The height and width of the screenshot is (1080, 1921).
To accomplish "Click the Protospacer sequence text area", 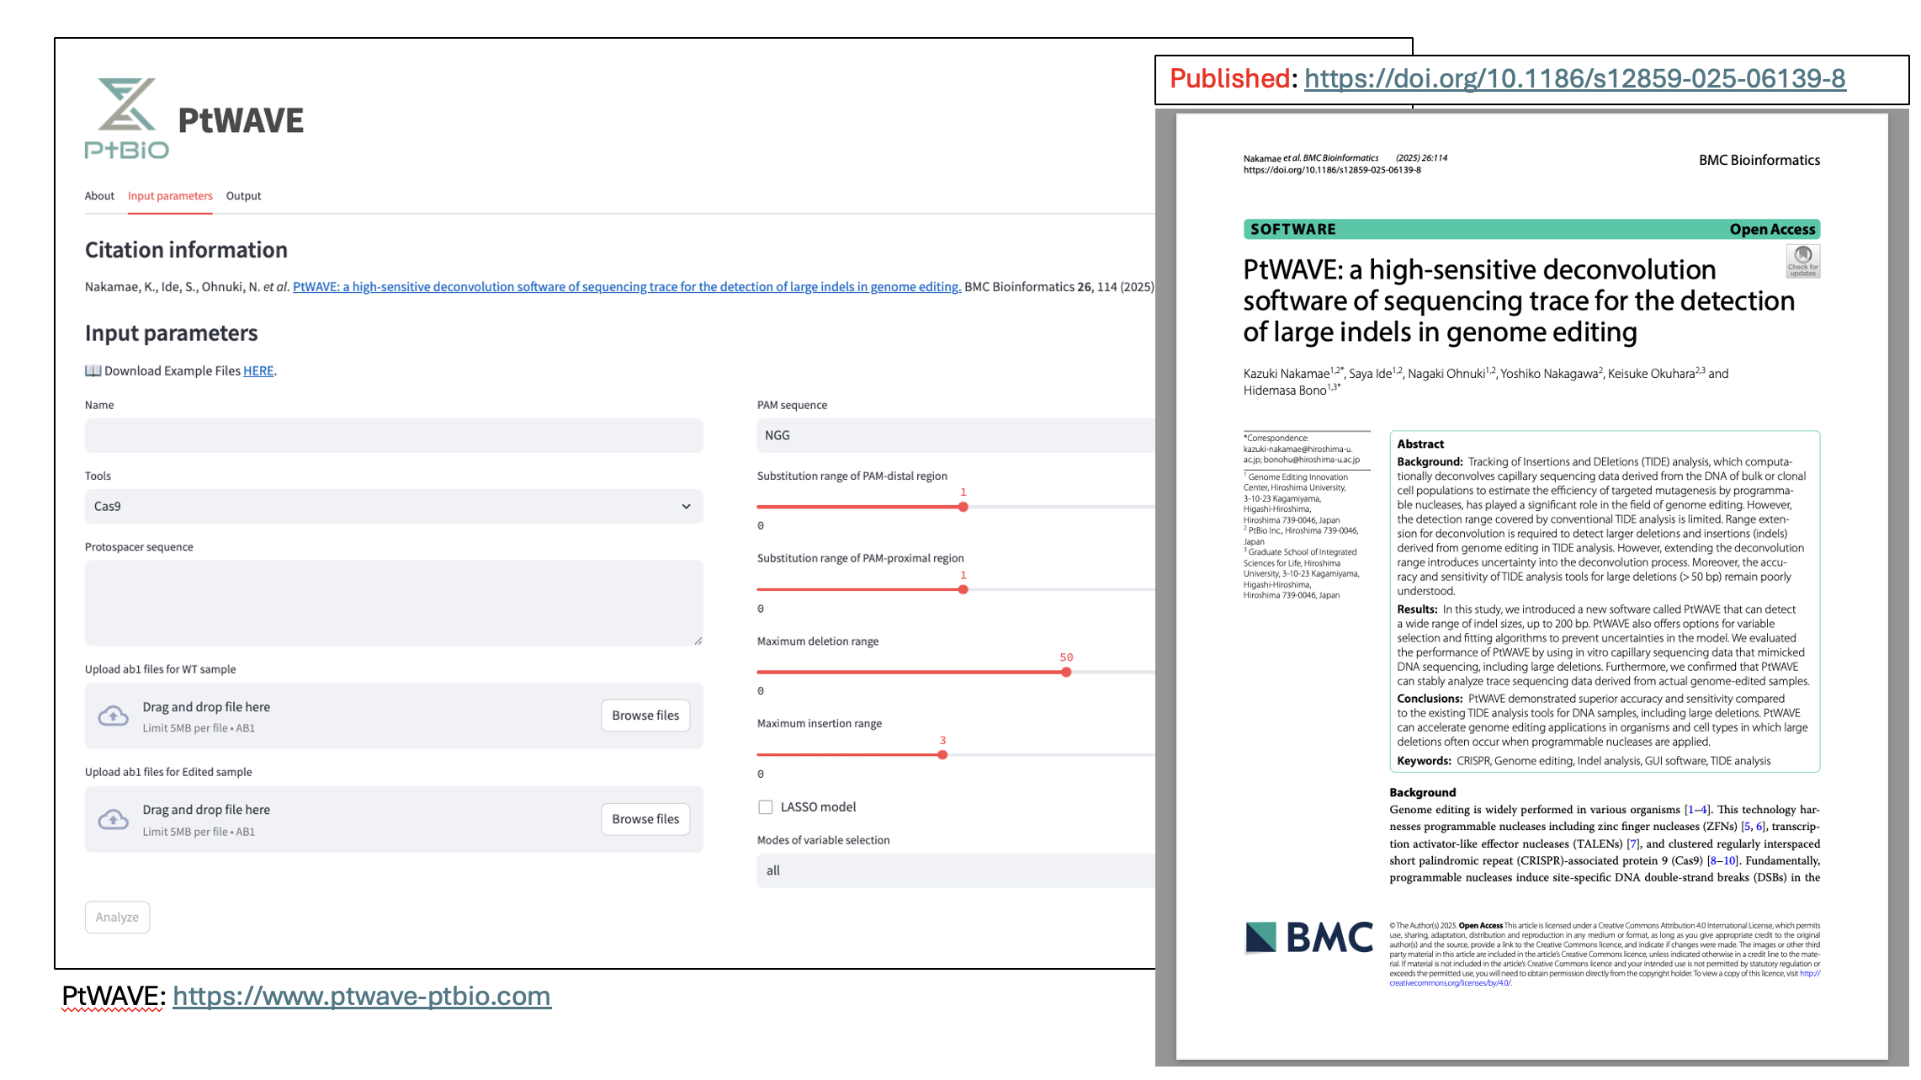I will pyautogui.click(x=394, y=604).
